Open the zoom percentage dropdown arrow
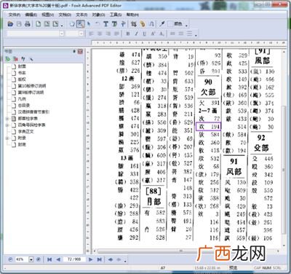This screenshot has height=274, width=291. pos(31,259)
